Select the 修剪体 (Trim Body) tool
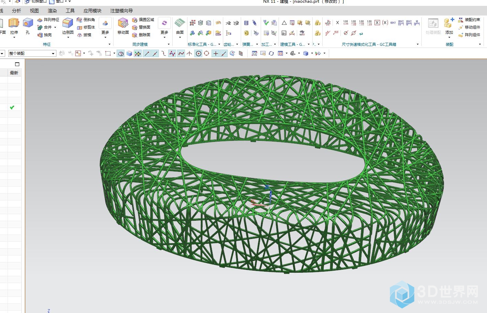The image size is (487, 313). pos(86,27)
